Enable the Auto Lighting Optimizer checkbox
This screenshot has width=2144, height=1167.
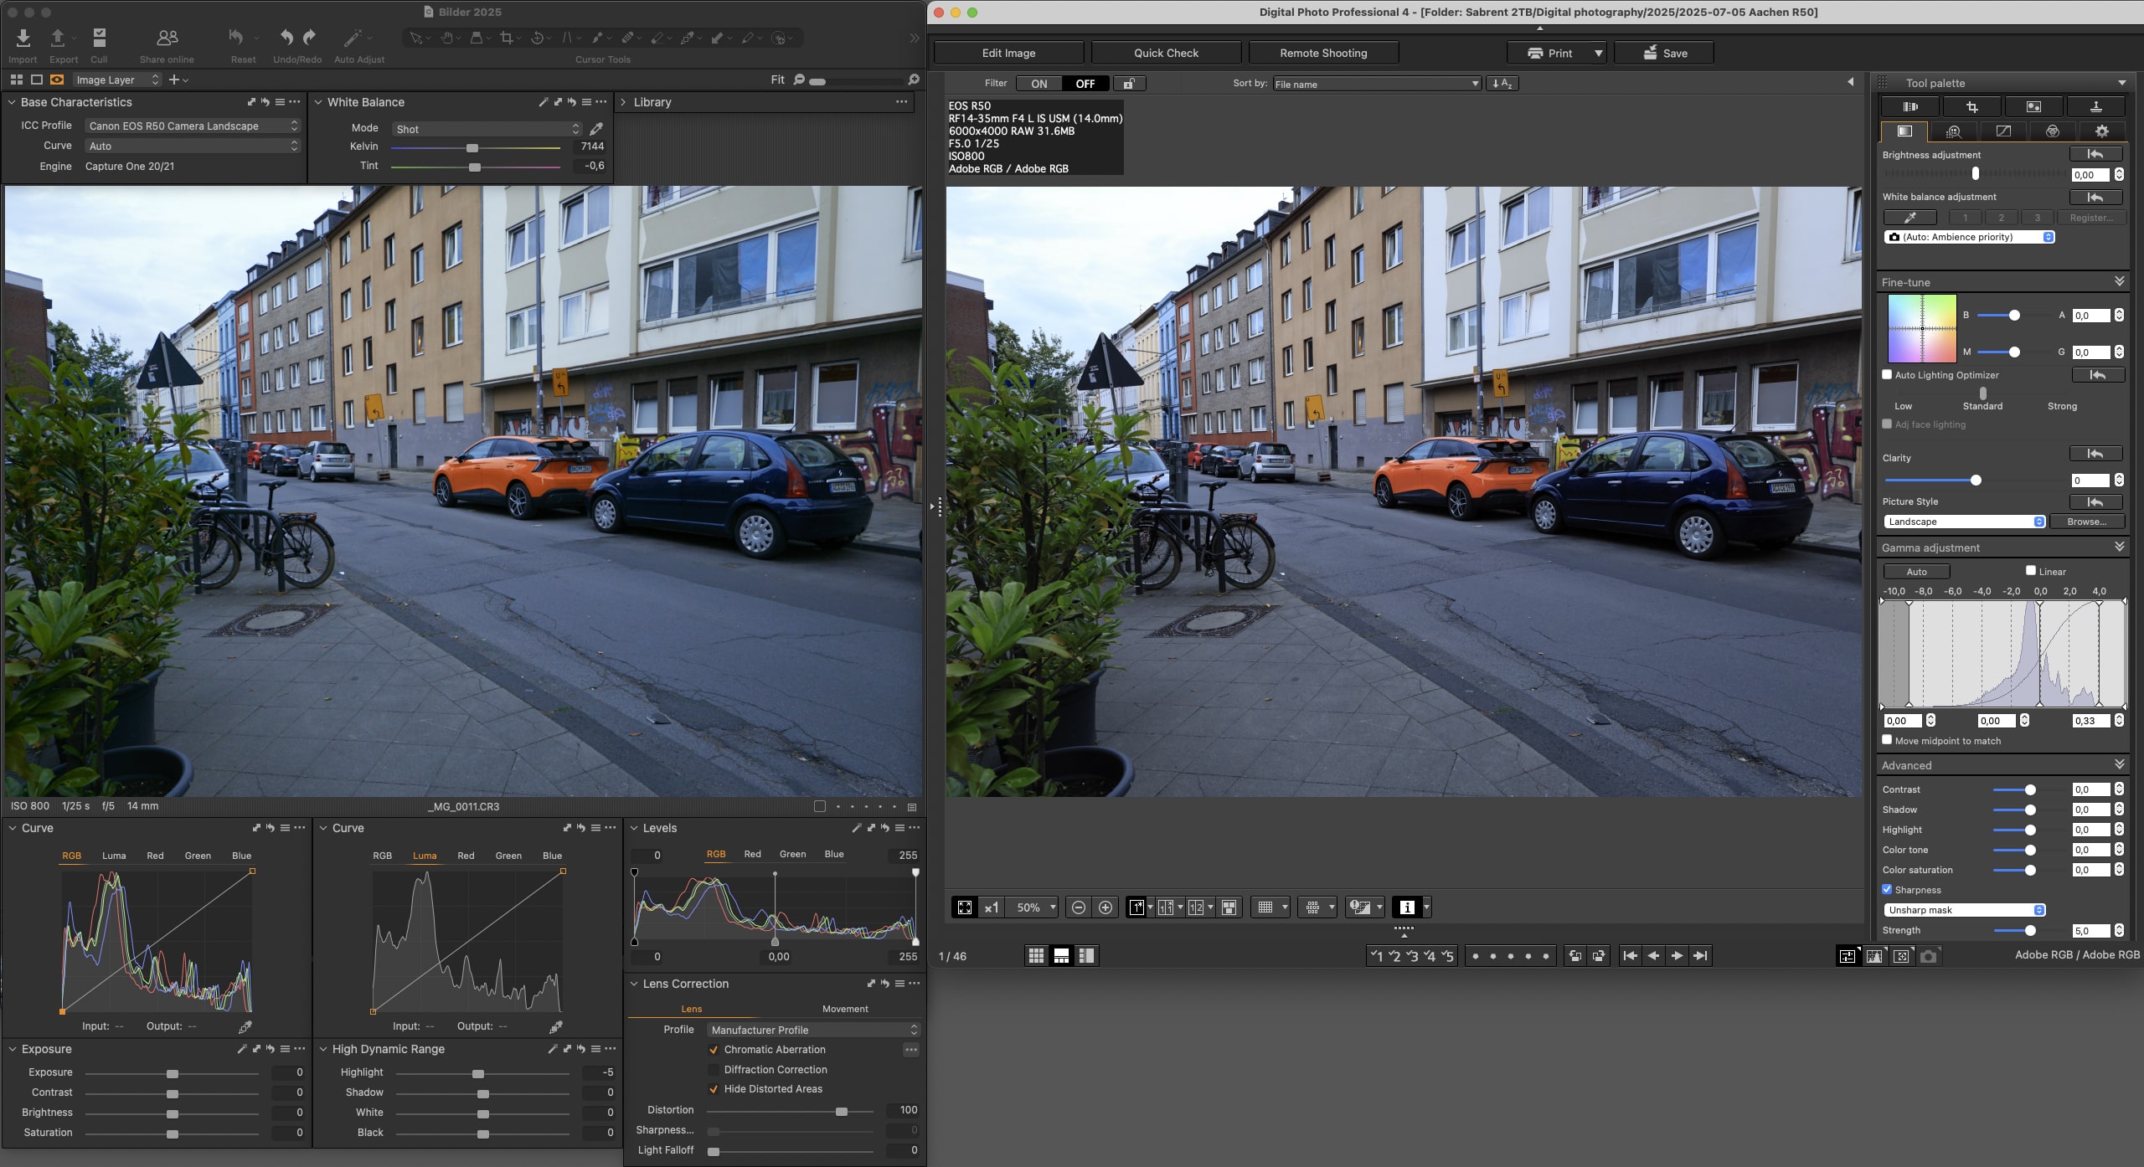click(x=1887, y=375)
